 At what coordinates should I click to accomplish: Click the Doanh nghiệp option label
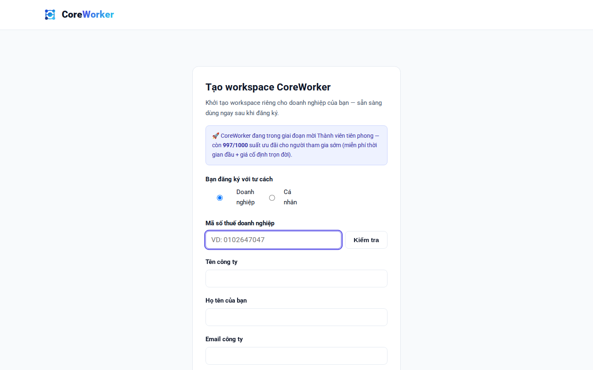[245, 197]
